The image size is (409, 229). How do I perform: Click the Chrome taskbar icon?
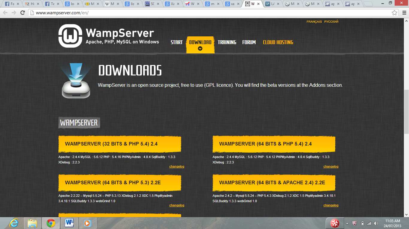tap(51, 223)
